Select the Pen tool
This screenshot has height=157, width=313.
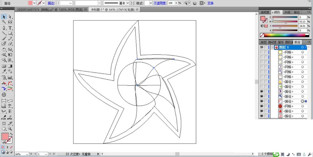[4, 28]
